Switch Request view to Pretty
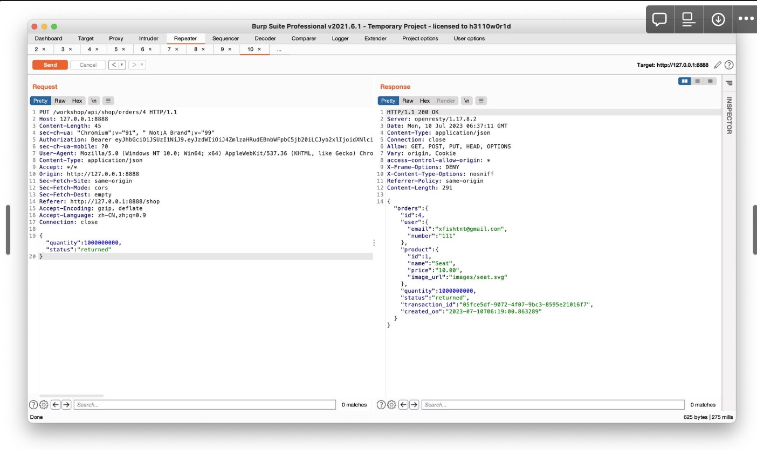 pyautogui.click(x=40, y=101)
